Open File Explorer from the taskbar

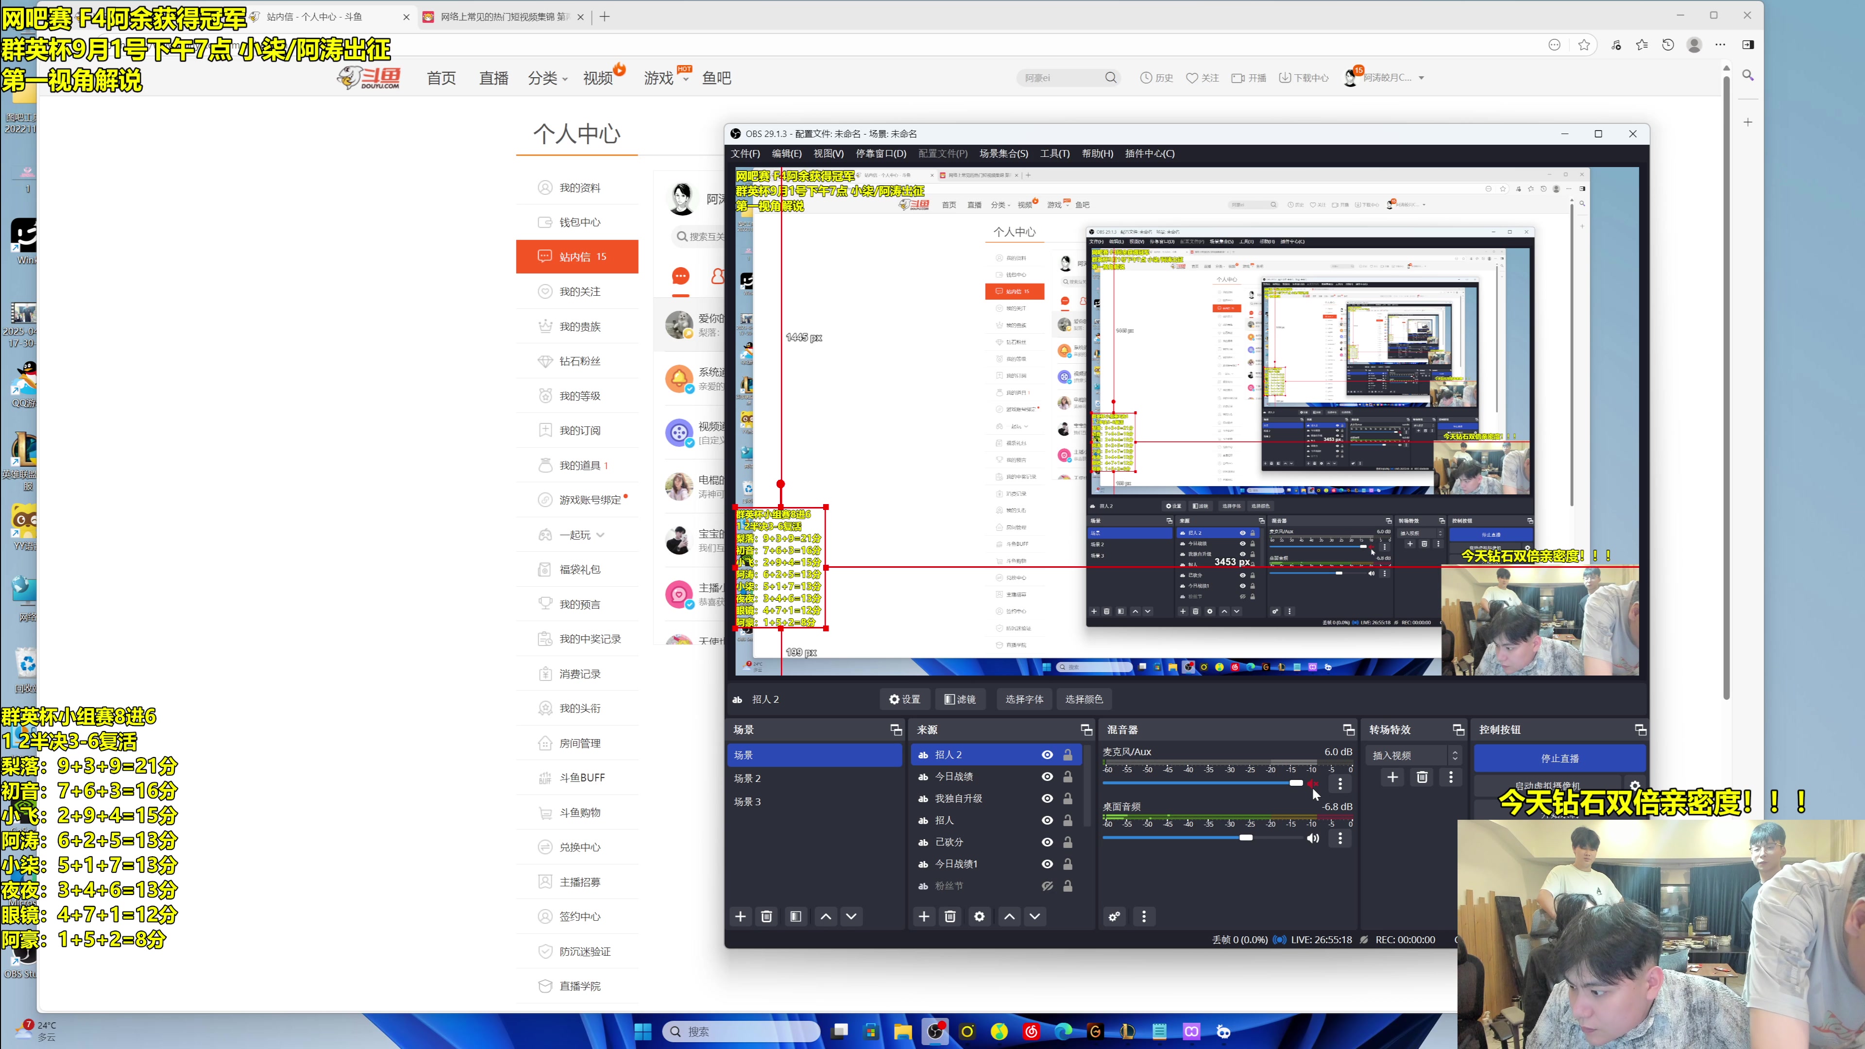pyautogui.click(x=903, y=1032)
